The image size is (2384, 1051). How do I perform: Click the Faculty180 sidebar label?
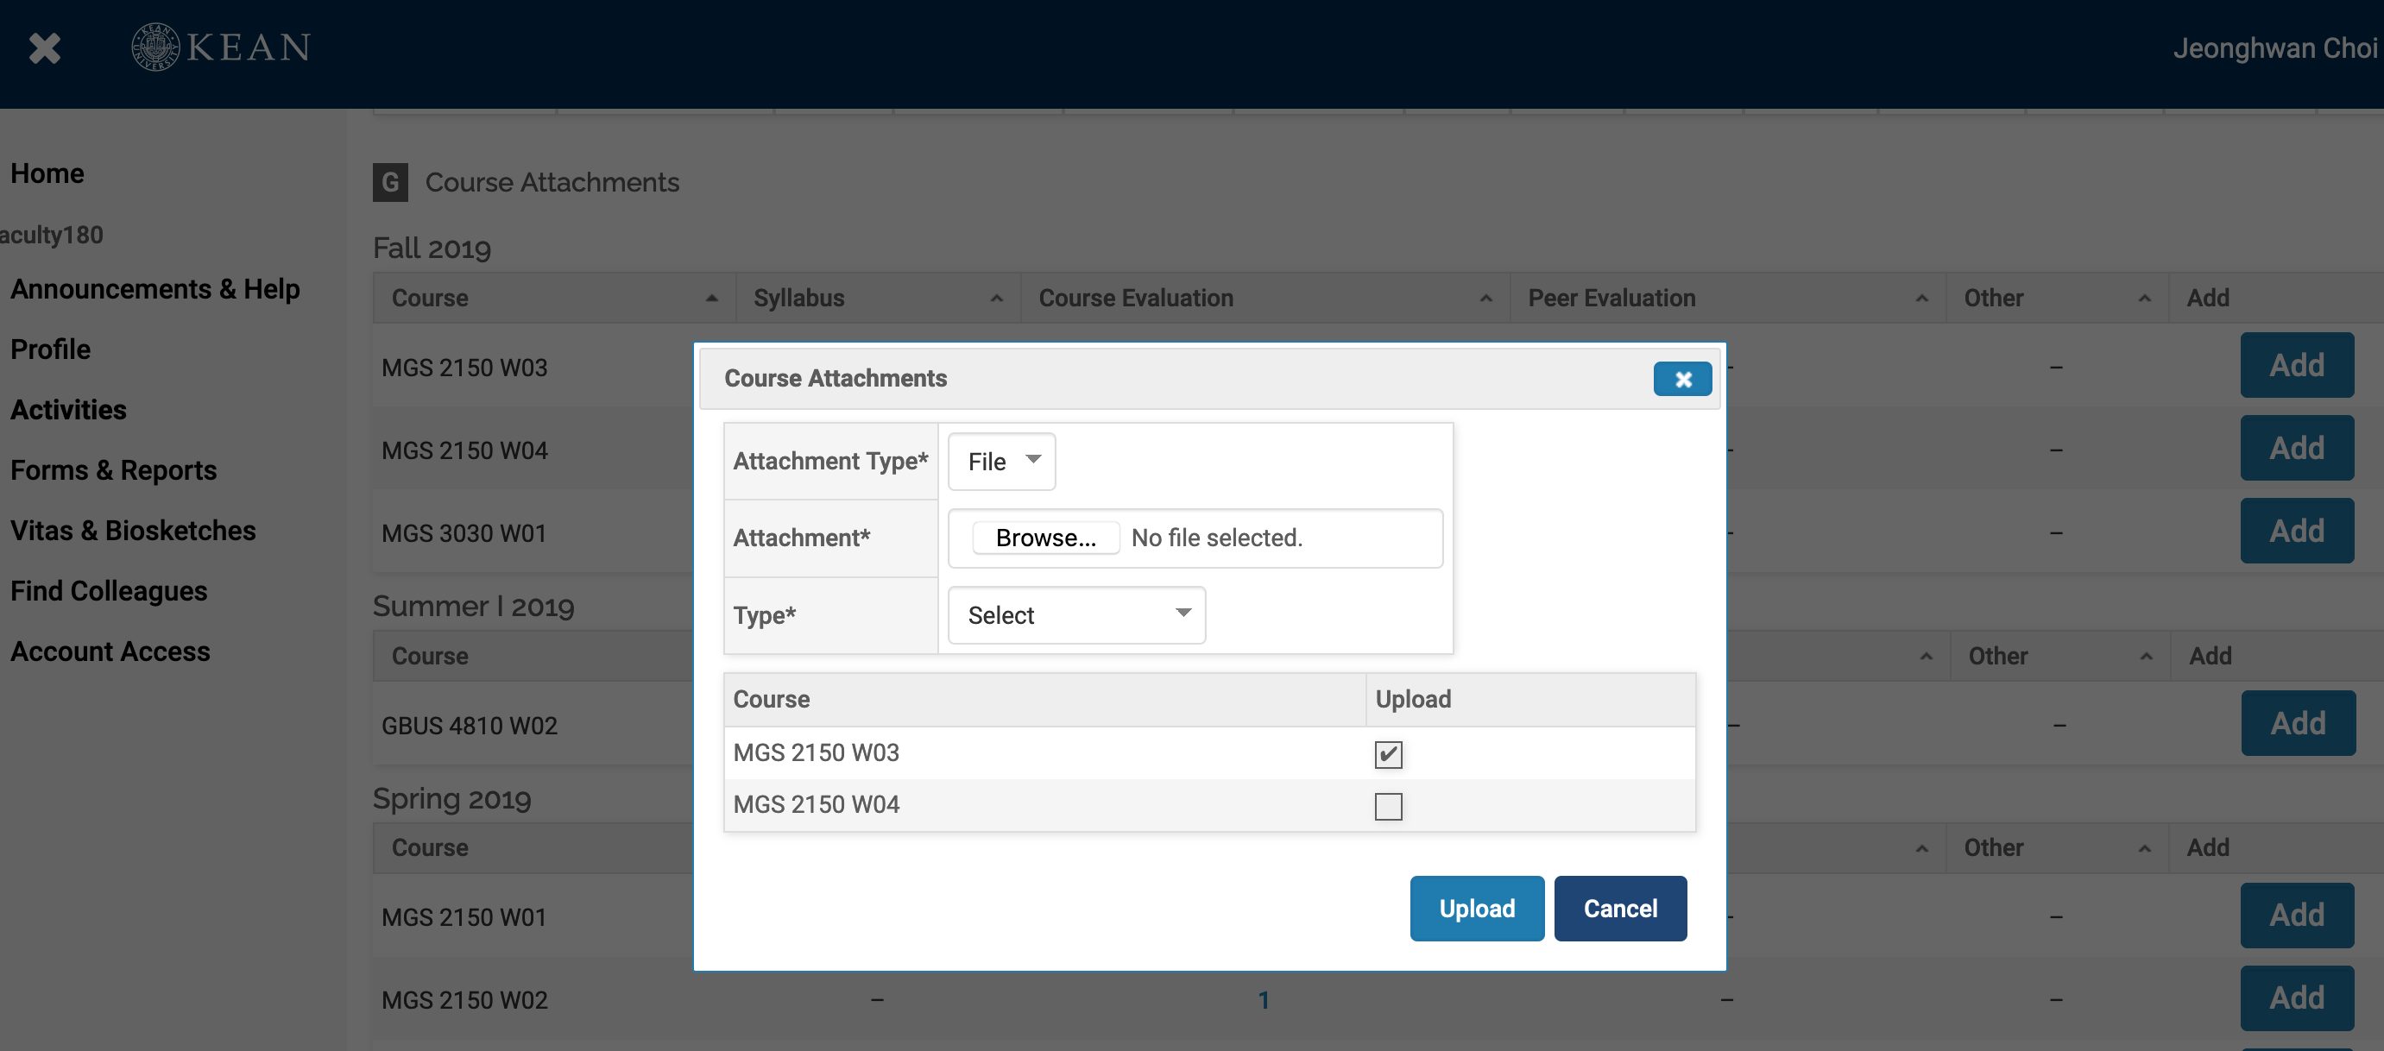tap(51, 235)
